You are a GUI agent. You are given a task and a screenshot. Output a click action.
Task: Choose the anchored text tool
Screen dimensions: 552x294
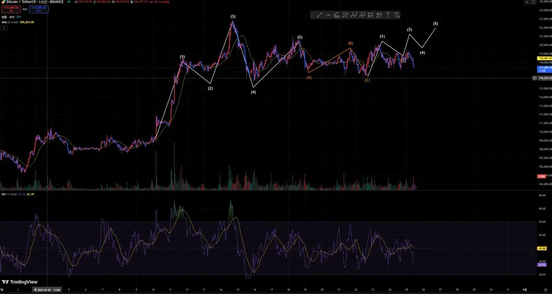397,15
